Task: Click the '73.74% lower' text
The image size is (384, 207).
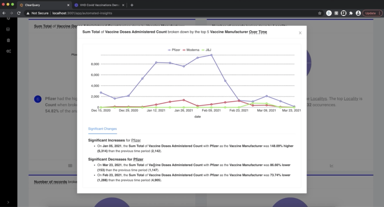Action: [280, 175]
